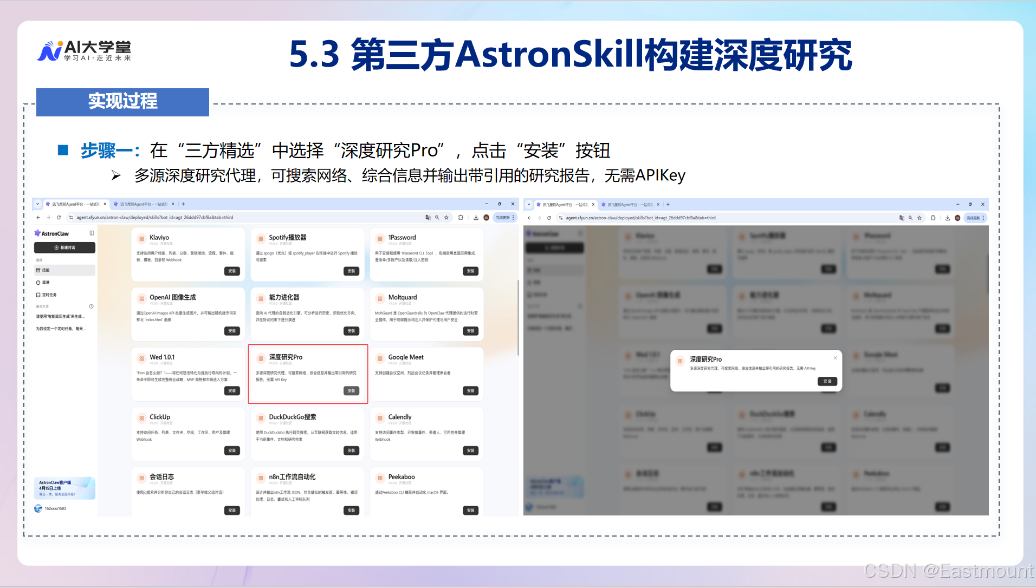Open downloads in the left browser toolbar
The height and width of the screenshot is (588, 1036).
pos(476,218)
